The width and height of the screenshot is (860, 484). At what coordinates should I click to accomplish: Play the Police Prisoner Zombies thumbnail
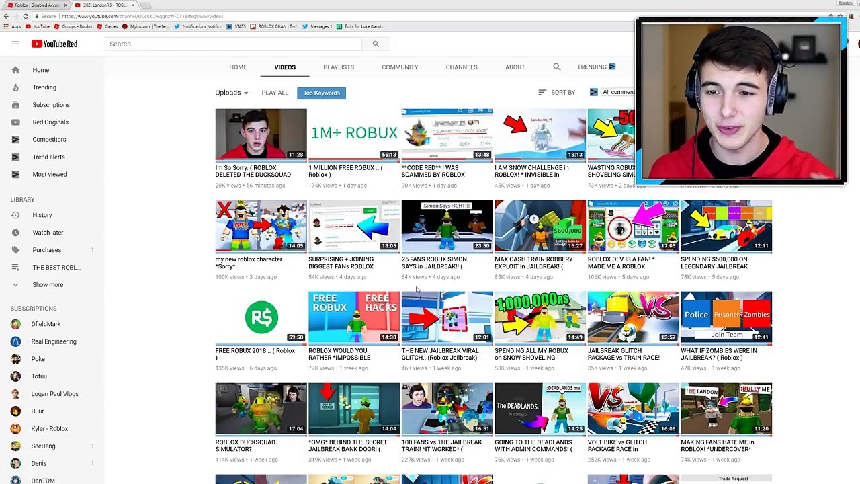click(726, 317)
